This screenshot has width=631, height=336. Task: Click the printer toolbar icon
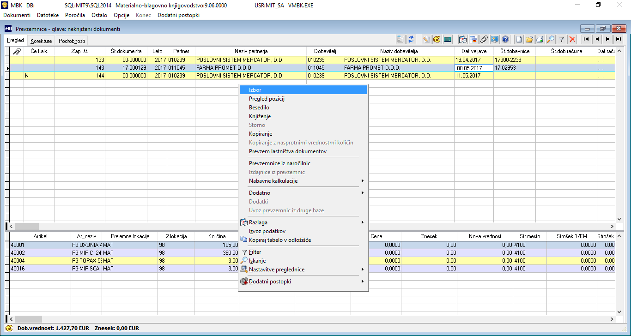point(540,40)
